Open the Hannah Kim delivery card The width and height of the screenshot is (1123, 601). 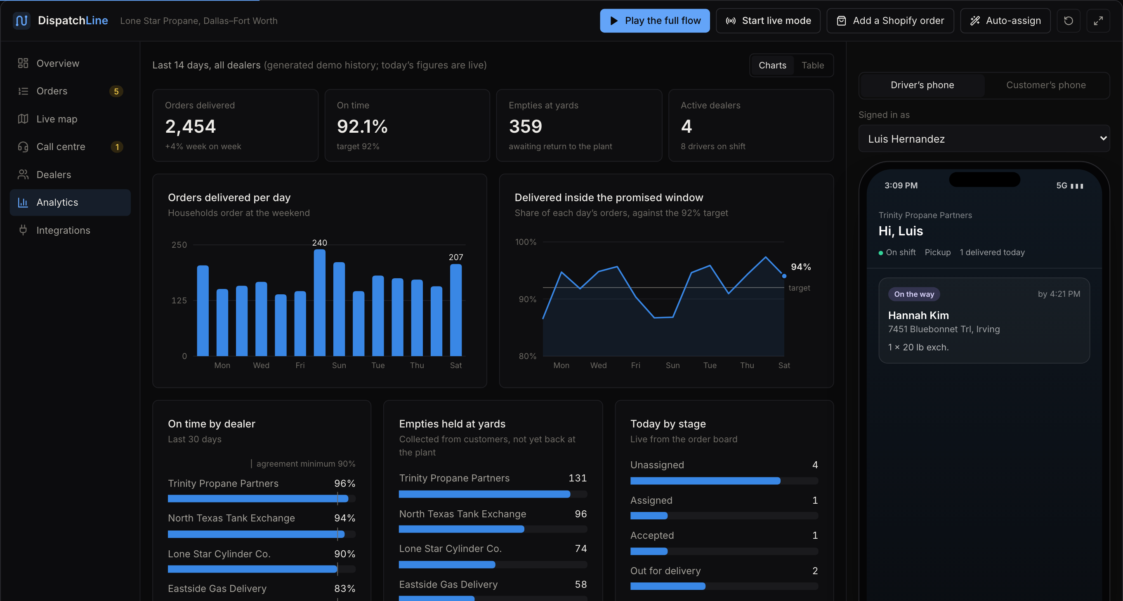[x=984, y=321]
